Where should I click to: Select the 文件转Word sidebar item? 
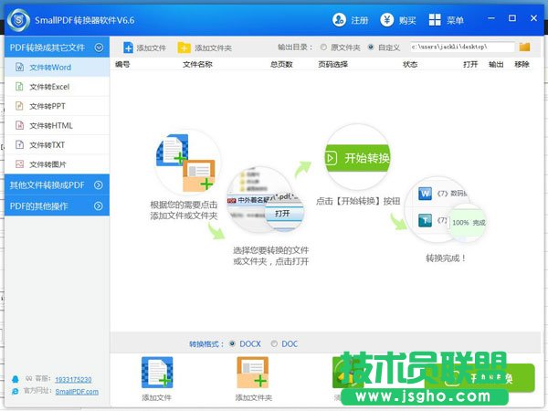point(57,67)
